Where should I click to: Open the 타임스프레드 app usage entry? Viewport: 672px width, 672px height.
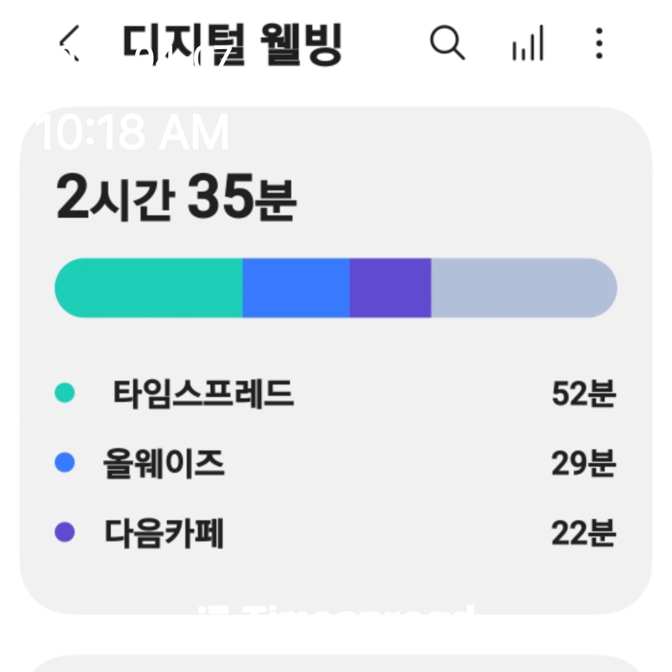203,393
